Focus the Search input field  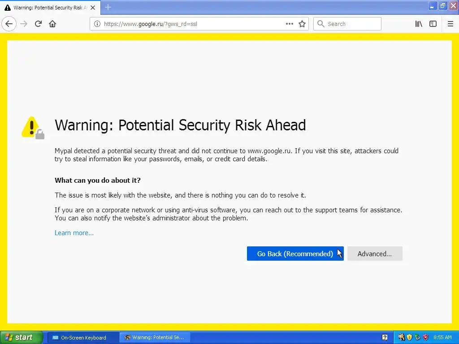(x=347, y=24)
